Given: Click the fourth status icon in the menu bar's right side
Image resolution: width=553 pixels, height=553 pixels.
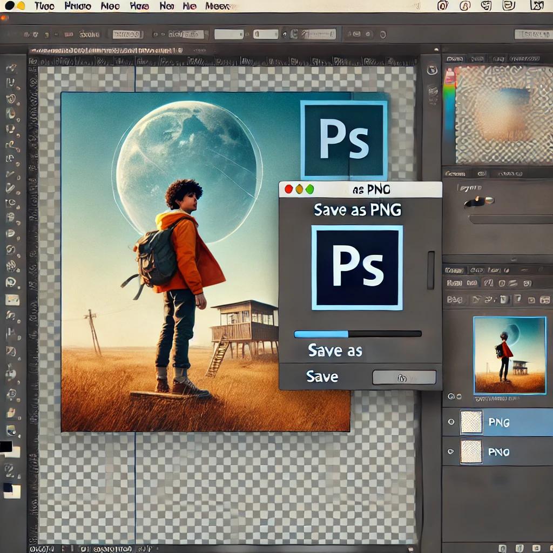Looking at the screenshot, I should tap(509, 5).
